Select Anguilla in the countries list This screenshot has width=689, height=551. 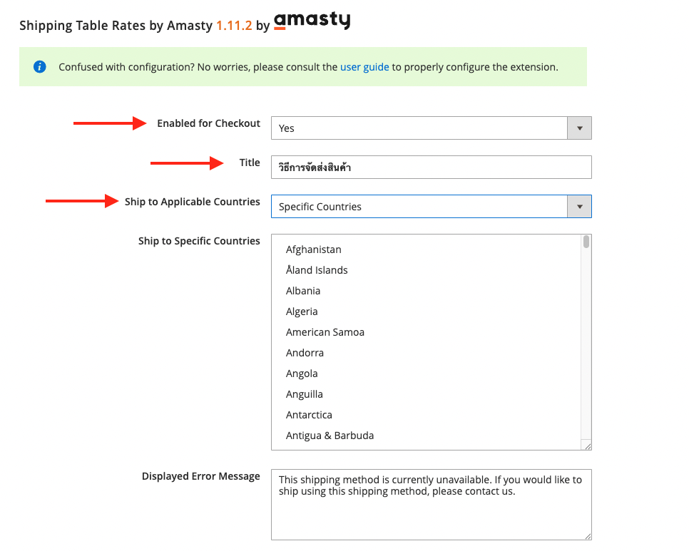tap(304, 394)
